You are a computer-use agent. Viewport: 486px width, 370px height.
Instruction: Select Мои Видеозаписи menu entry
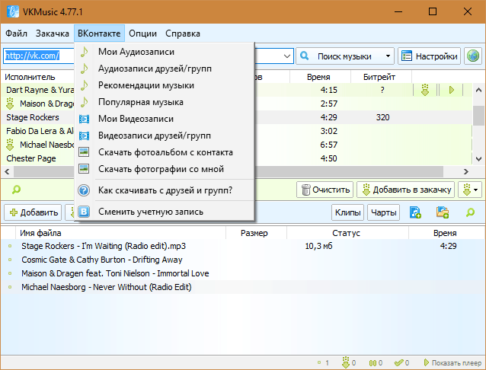tap(165, 119)
